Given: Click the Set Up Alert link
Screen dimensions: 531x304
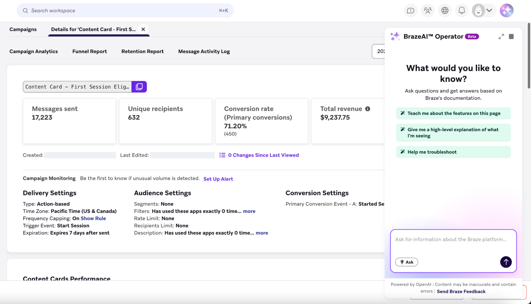Looking at the screenshot, I should click(218, 179).
